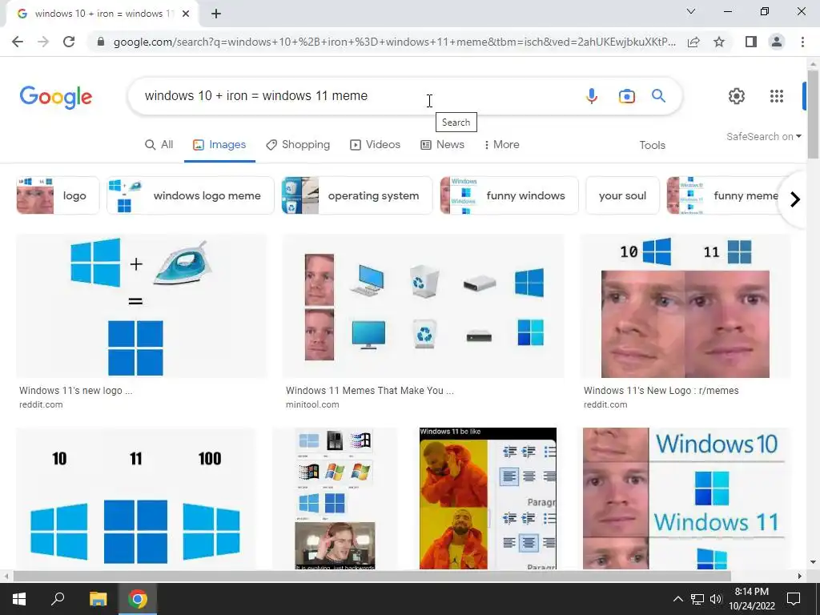Click the browser forward arrow
Screen dimensions: 820x615
click(x=43, y=42)
